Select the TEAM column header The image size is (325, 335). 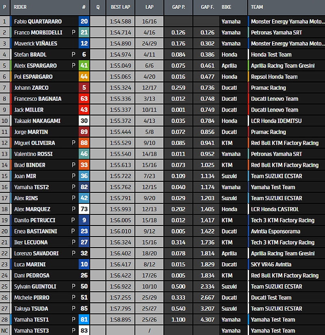click(257, 7)
